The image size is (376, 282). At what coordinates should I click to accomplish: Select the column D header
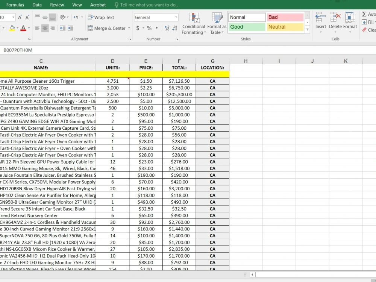[x=112, y=61]
